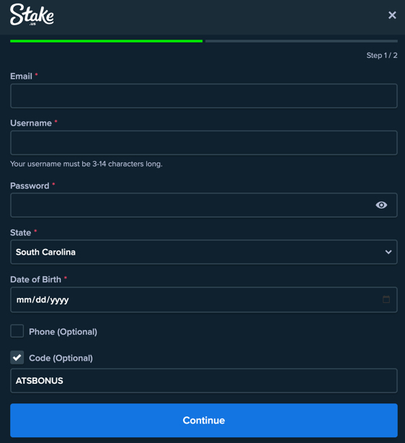Show password using the eye icon
The width and height of the screenshot is (405, 443).
click(x=381, y=205)
